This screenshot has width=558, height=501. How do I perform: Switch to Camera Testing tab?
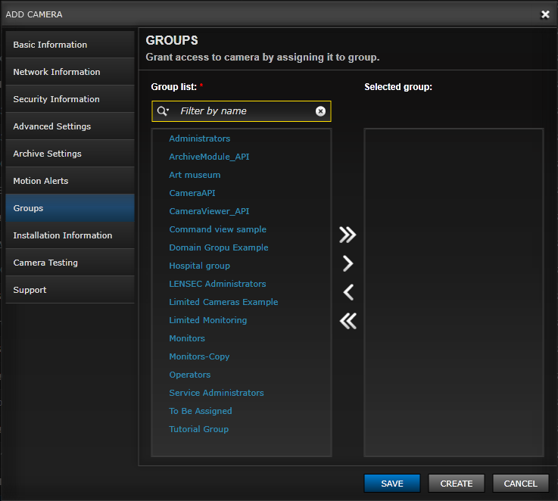point(70,263)
